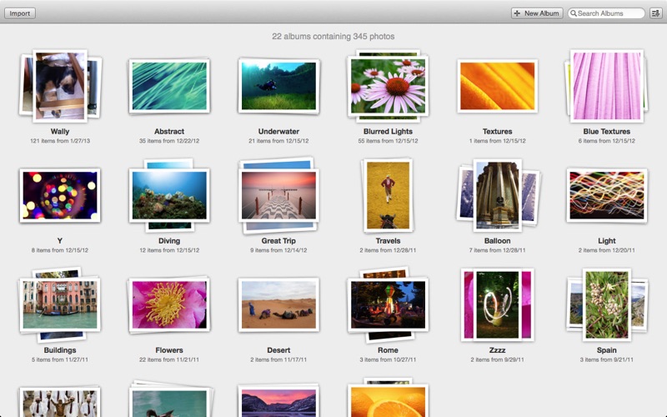Open the sort order dropdown icon

(655, 13)
